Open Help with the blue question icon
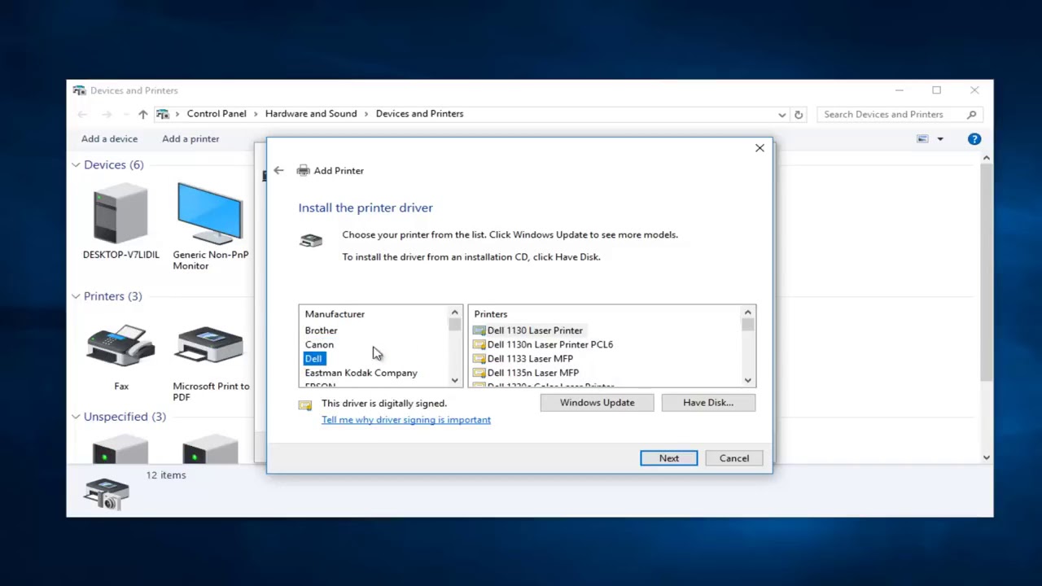The image size is (1042, 586). (974, 139)
